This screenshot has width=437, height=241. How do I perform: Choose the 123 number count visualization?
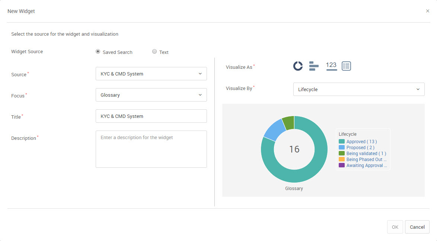pos(331,66)
